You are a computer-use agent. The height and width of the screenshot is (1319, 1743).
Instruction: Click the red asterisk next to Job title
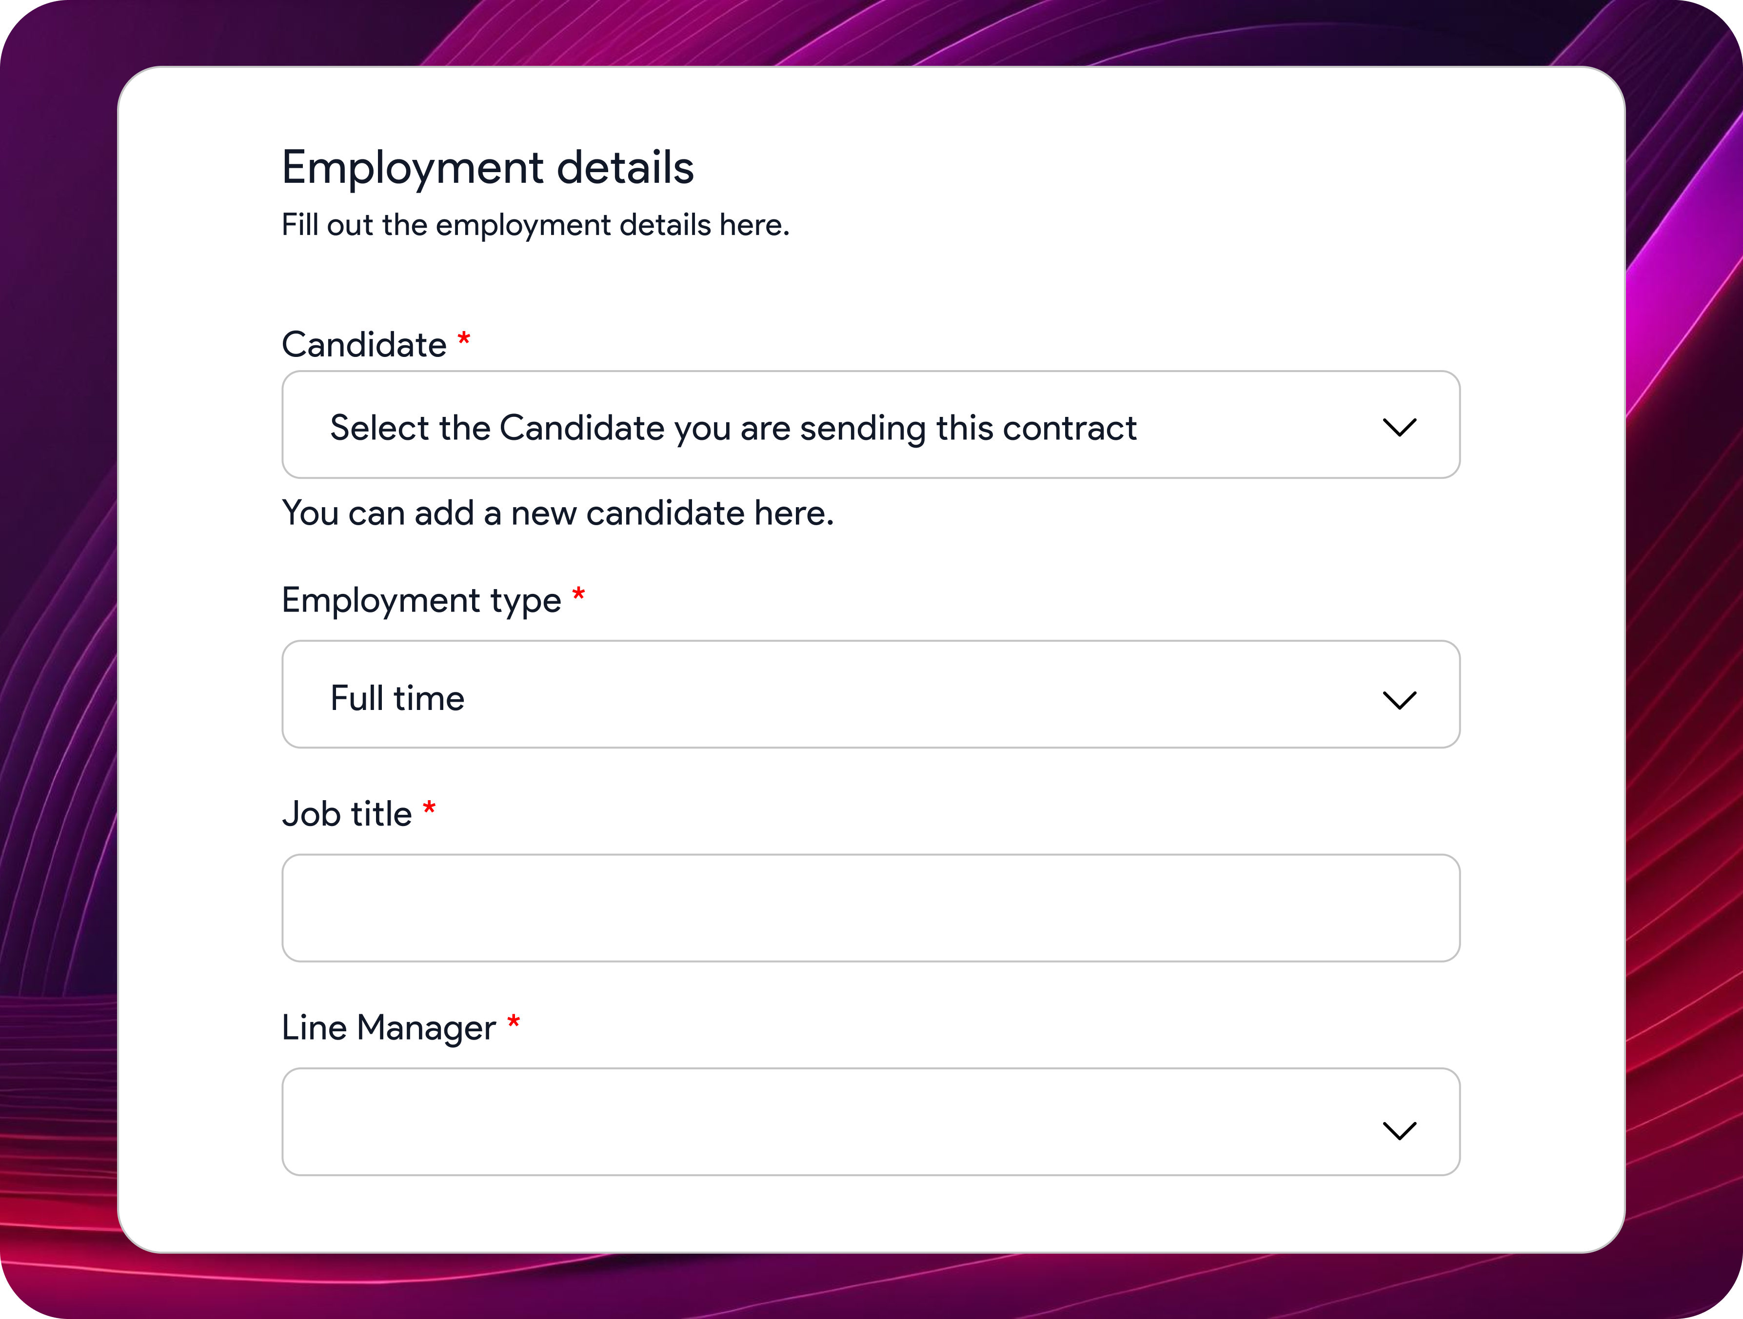430,807
